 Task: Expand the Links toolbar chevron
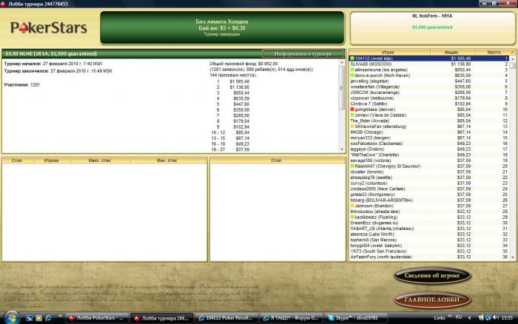pos(450,317)
